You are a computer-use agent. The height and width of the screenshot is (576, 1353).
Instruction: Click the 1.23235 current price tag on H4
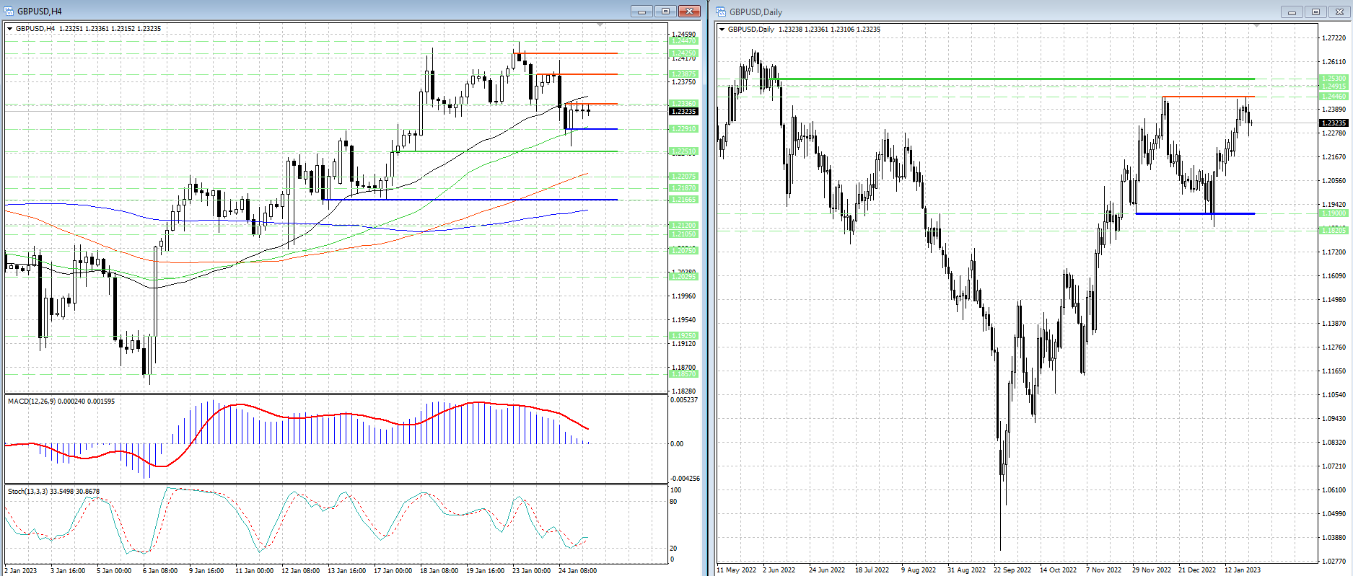[x=683, y=111]
